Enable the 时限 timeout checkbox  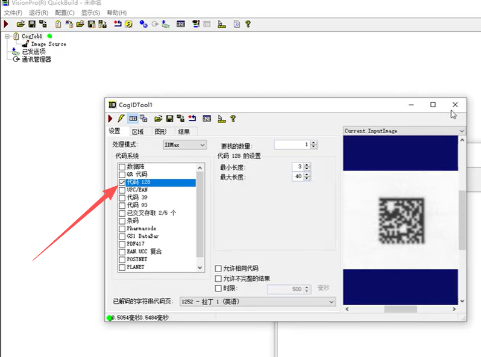(218, 288)
